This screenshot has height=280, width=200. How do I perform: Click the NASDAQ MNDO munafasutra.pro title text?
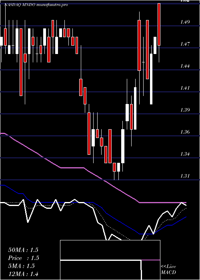click(x=36, y=5)
